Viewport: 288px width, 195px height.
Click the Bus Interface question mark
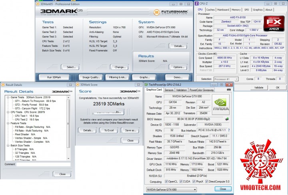click(x=229, y=130)
